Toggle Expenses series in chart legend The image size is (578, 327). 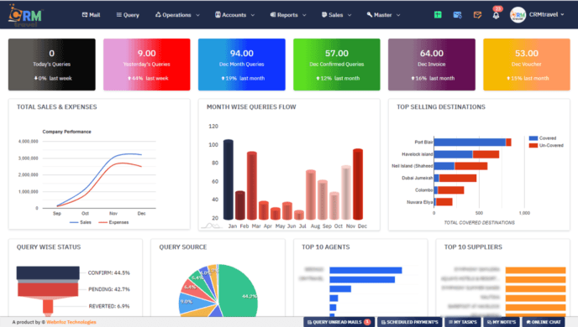pos(113,222)
